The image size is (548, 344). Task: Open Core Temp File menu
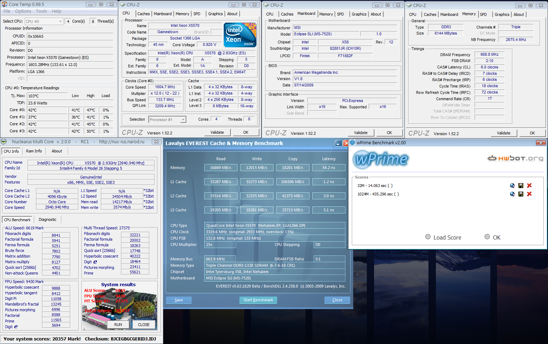tap(7, 11)
